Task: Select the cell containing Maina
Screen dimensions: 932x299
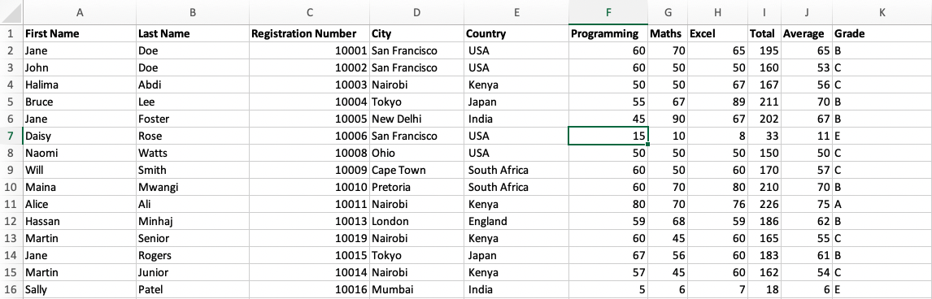Action: pyautogui.click(x=79, y=188)
